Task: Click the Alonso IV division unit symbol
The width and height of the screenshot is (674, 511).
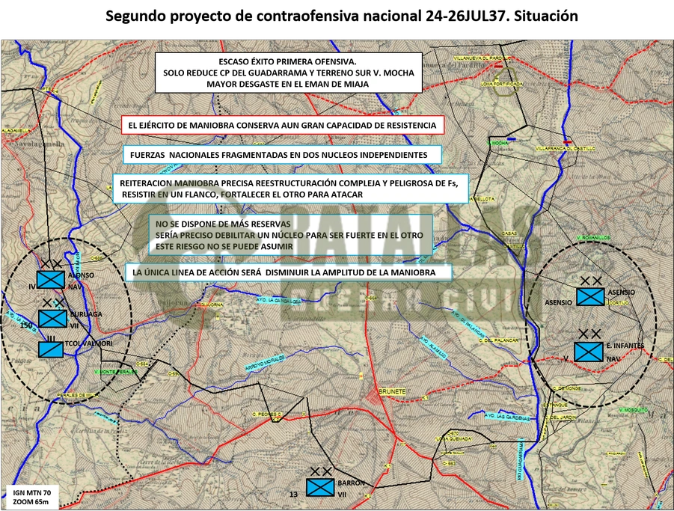Action: coord(51,280)
